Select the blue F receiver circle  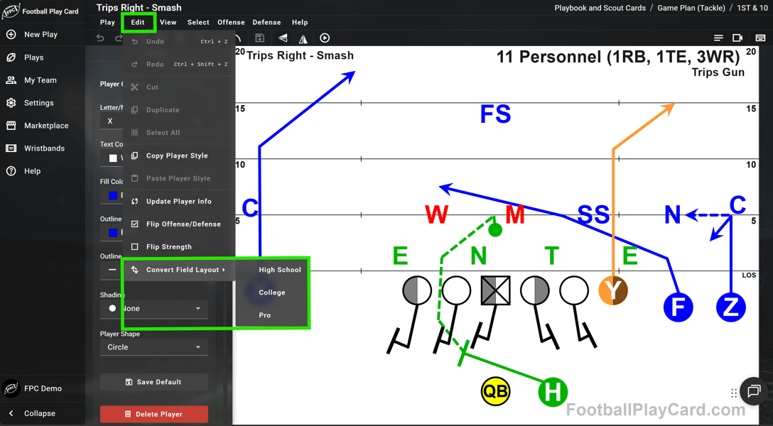(x=679, y=307)
